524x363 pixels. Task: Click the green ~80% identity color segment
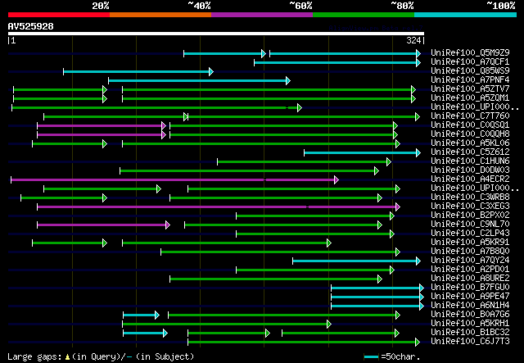point(364,15)
